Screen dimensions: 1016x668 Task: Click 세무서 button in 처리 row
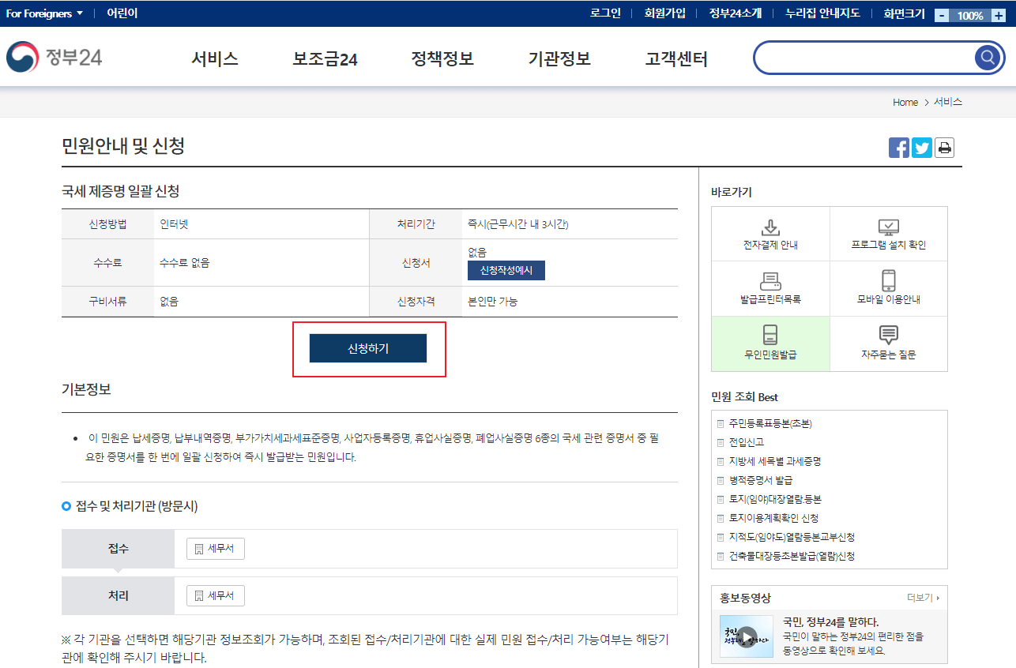point(216,595)
